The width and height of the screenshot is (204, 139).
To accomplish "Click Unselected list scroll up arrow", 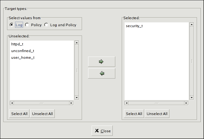I will pos(77,42).
